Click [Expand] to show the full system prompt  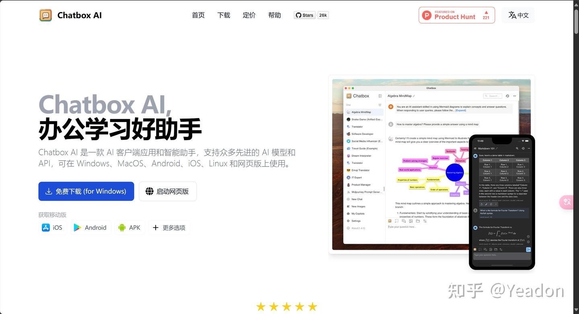460,110
